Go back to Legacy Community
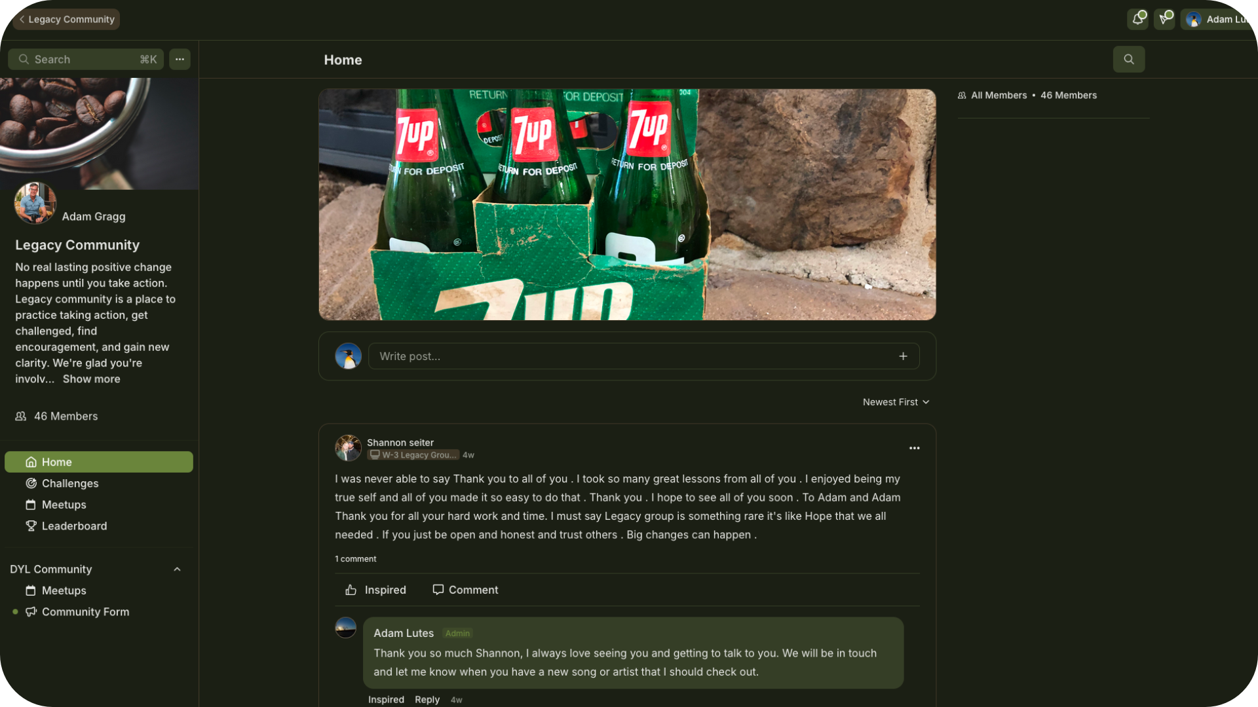 point(66,19)
